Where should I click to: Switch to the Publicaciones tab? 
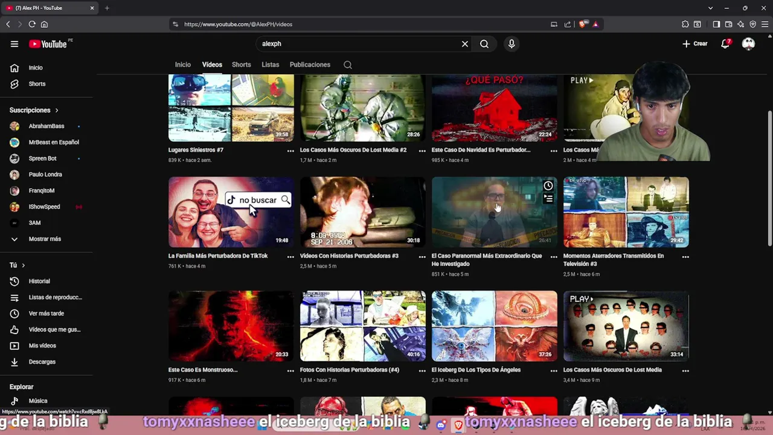(x=310, y=65)
